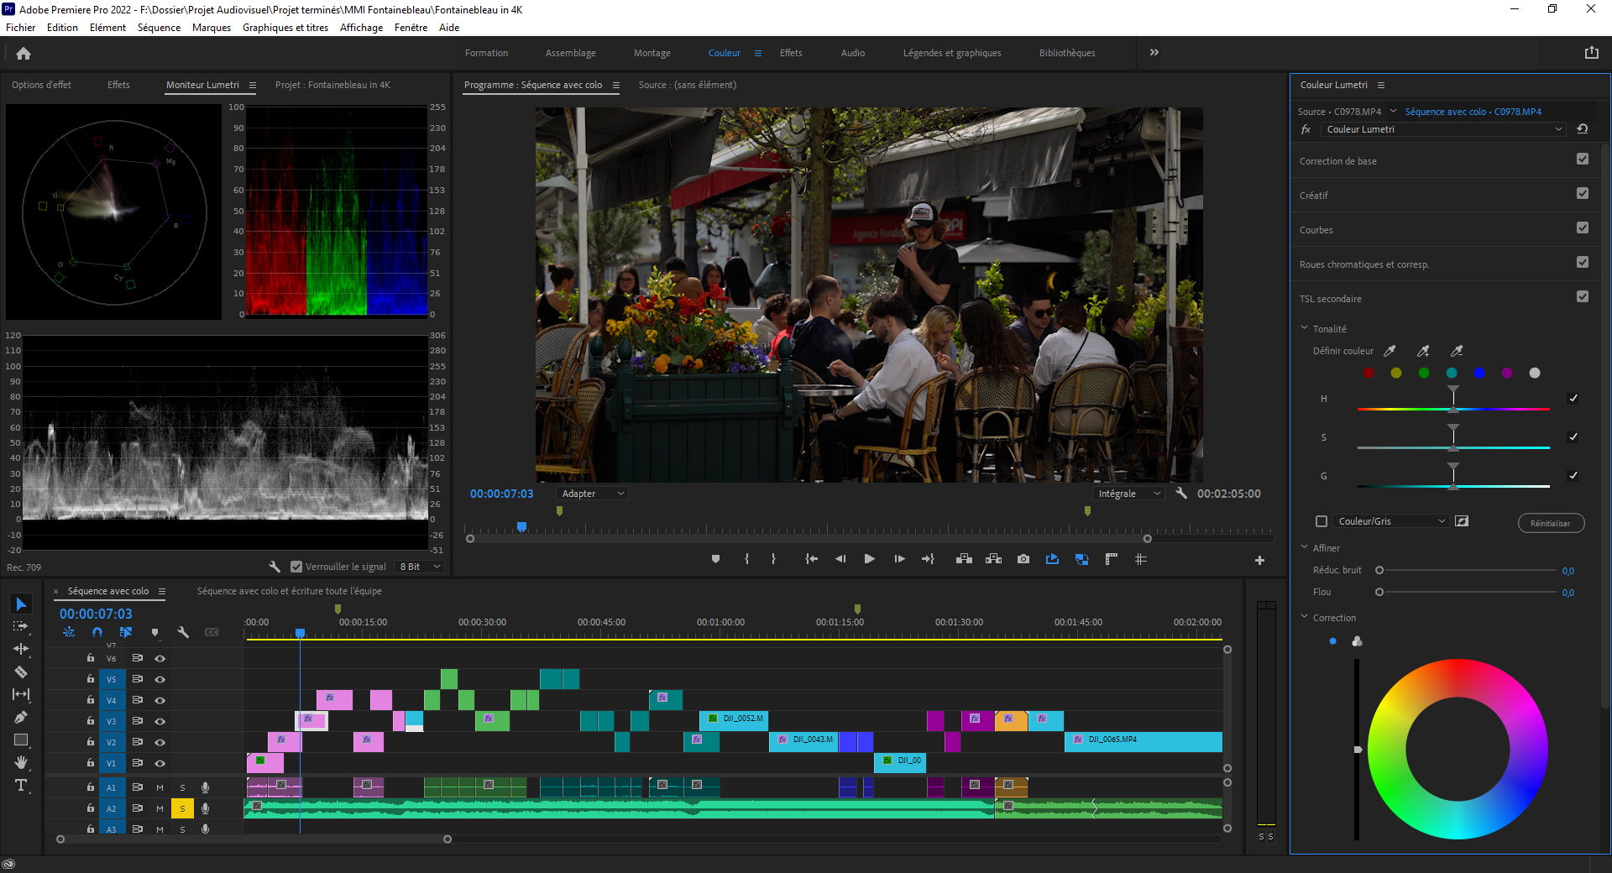This screenshot has width=1612, height=873.
Task: Click the Export Frame camera icon
Action: 1023,559
